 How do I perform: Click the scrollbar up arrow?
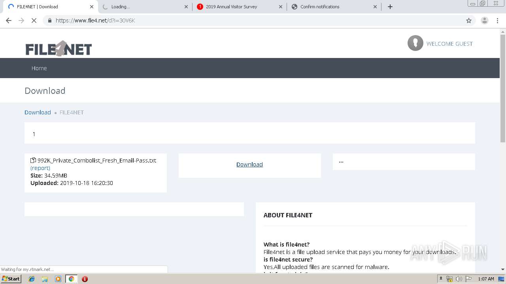point(503,31)
